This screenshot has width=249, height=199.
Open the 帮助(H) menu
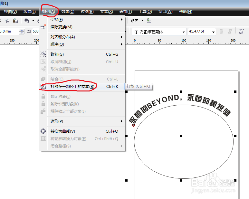tap(186, 12)
